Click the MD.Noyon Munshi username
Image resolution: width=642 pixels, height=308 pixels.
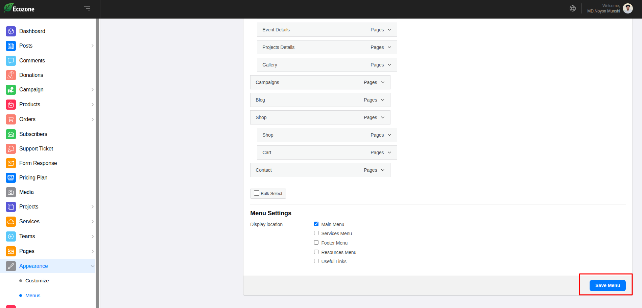click(603, 11)
